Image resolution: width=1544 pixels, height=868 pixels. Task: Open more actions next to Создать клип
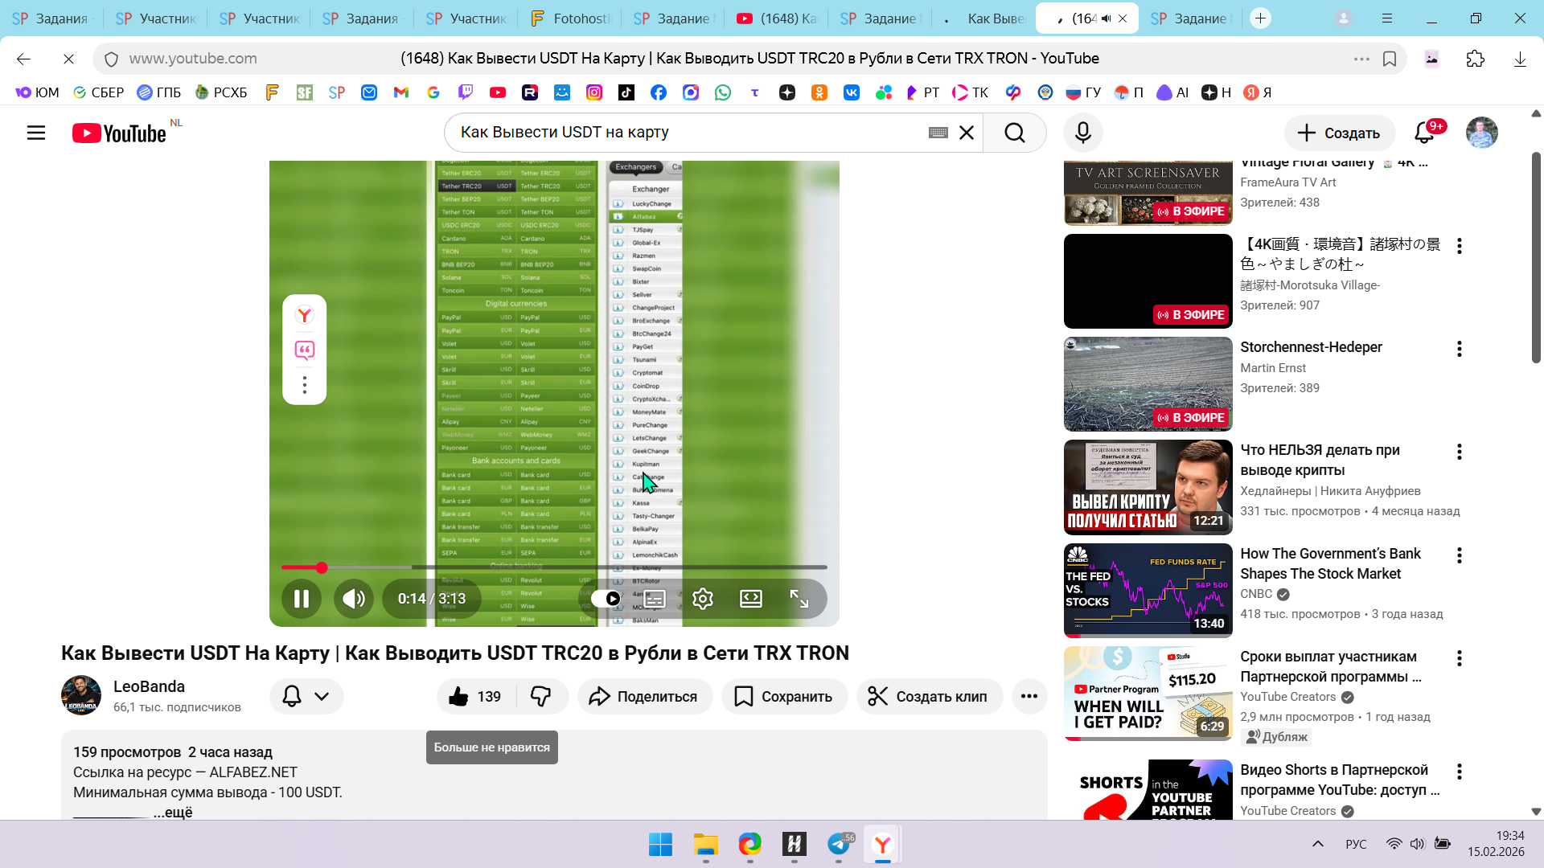click(1029, 697)
